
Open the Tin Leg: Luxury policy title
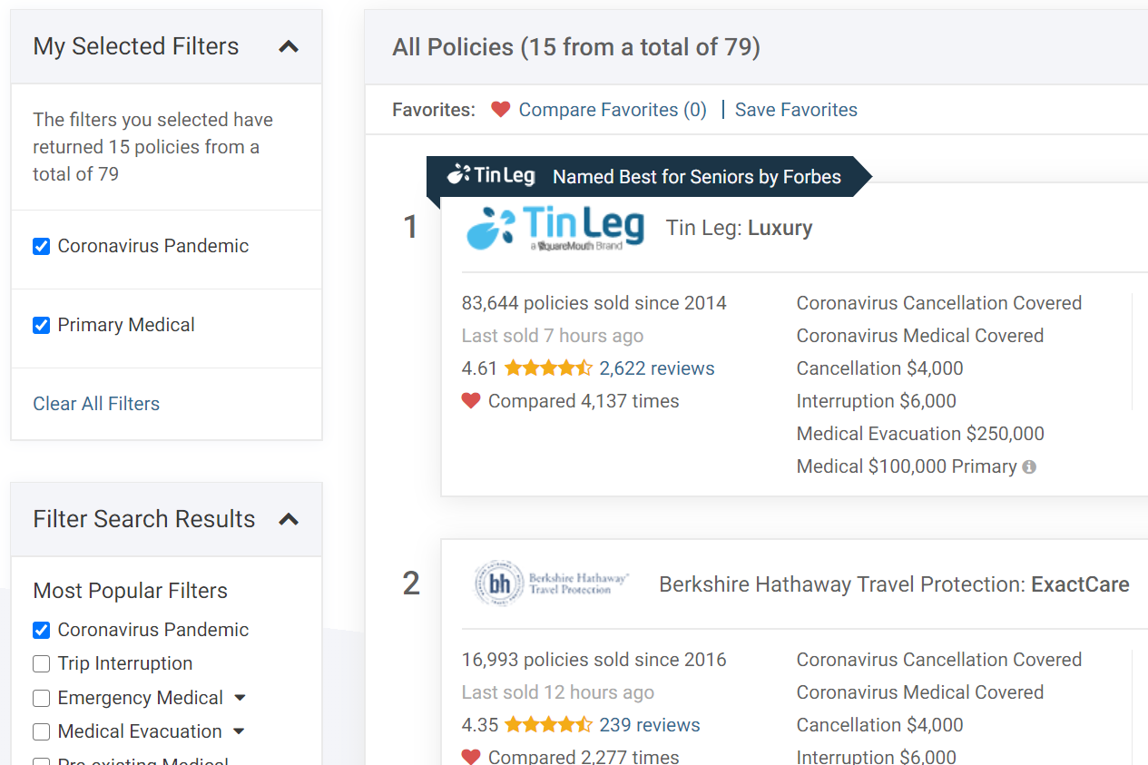(739, 228)
